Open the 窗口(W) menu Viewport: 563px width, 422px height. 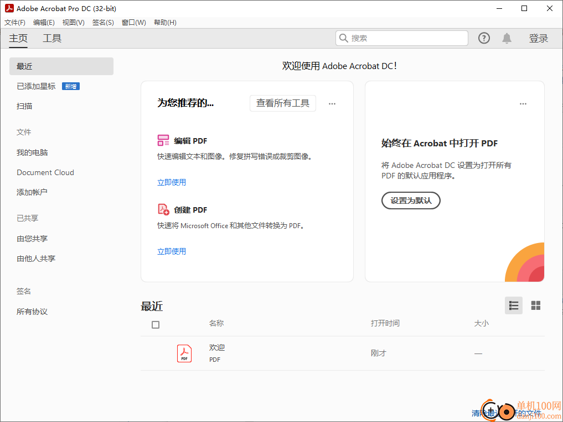133,23
